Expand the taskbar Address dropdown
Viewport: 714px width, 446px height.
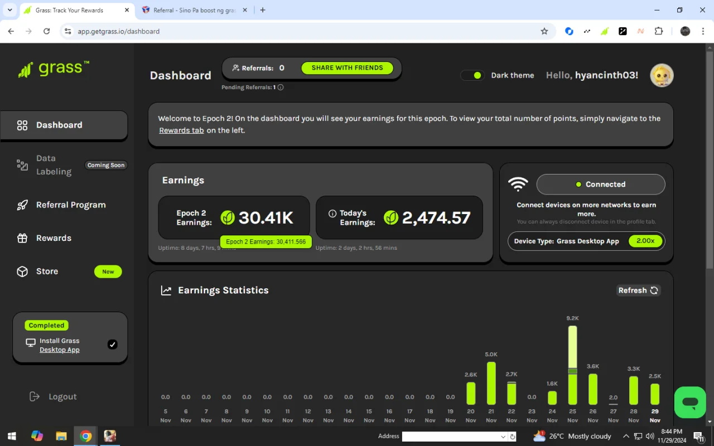click(x=503, y=437)
